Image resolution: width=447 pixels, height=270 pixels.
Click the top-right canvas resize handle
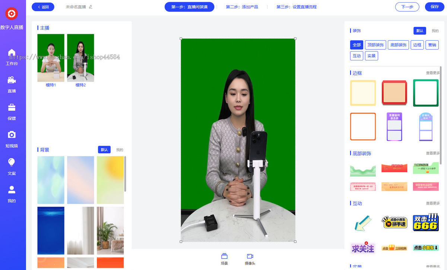click(295, 38)
